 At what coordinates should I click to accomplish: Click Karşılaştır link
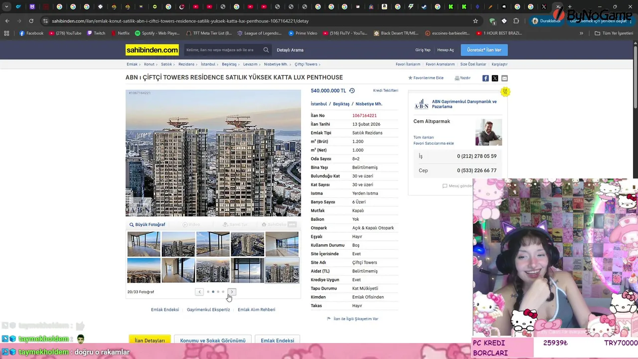[x=499, y=64]
